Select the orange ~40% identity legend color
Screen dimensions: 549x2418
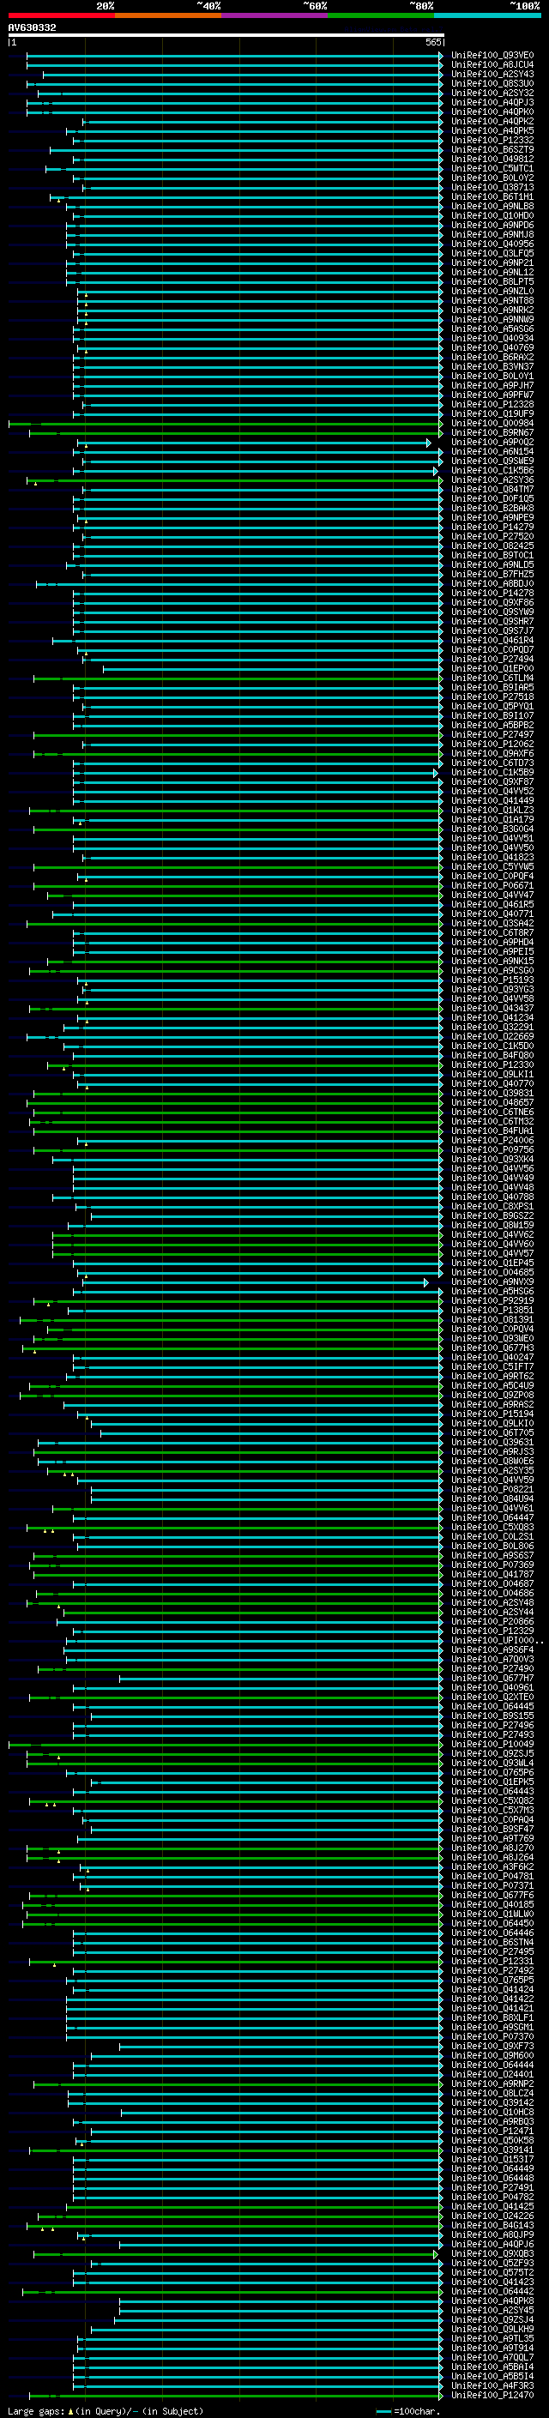pyautogui.click(x=168, y=15)
